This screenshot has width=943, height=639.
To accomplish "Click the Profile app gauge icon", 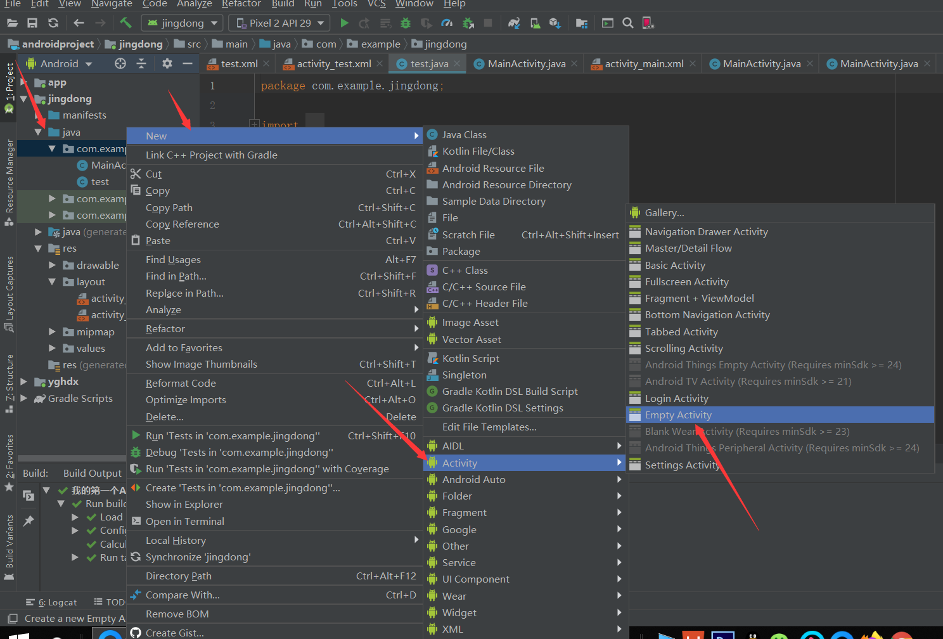I will click(x=447, y=23).
